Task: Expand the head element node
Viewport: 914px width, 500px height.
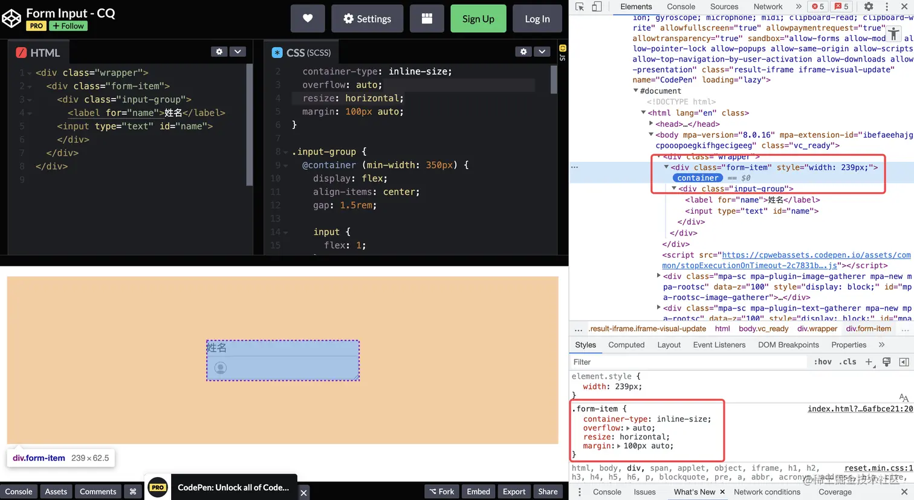Action: (x=651, y=124)
